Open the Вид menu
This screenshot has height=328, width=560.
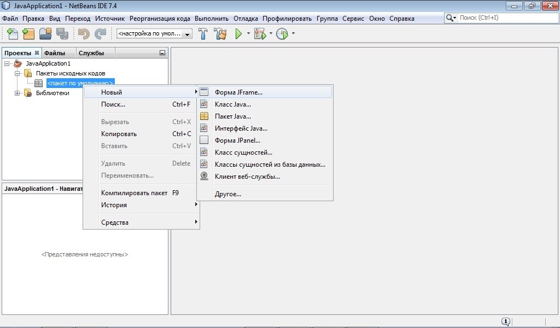click(55, 19)
